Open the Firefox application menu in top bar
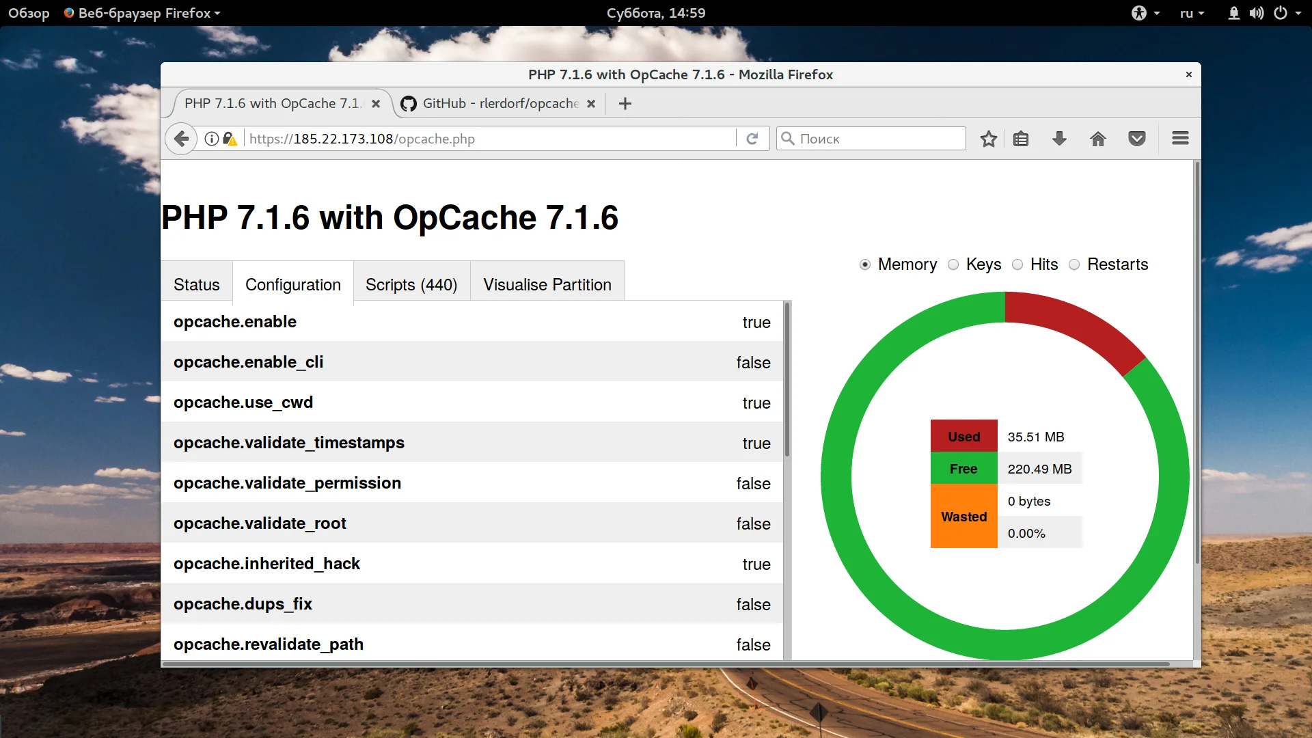This screenshot has height=738, width=1312. coord(142,13)
